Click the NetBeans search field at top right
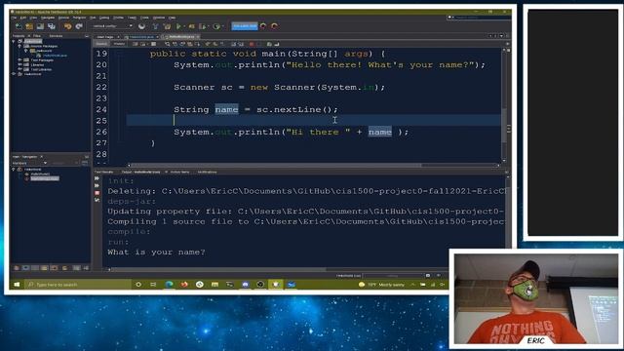 click(x=478, y=18)
